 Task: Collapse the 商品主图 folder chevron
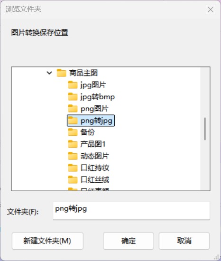[49, 73]
